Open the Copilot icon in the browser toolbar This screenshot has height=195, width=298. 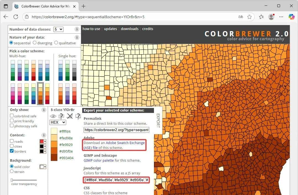click(291, 17)
